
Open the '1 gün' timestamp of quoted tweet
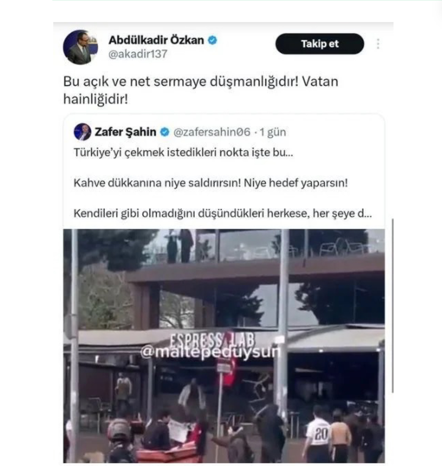[273, 132]
